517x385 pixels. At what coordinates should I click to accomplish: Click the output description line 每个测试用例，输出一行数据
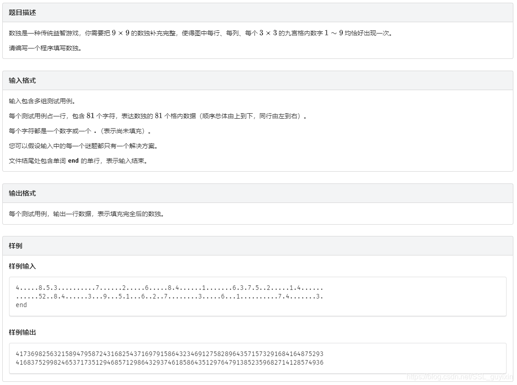[86, 214]
